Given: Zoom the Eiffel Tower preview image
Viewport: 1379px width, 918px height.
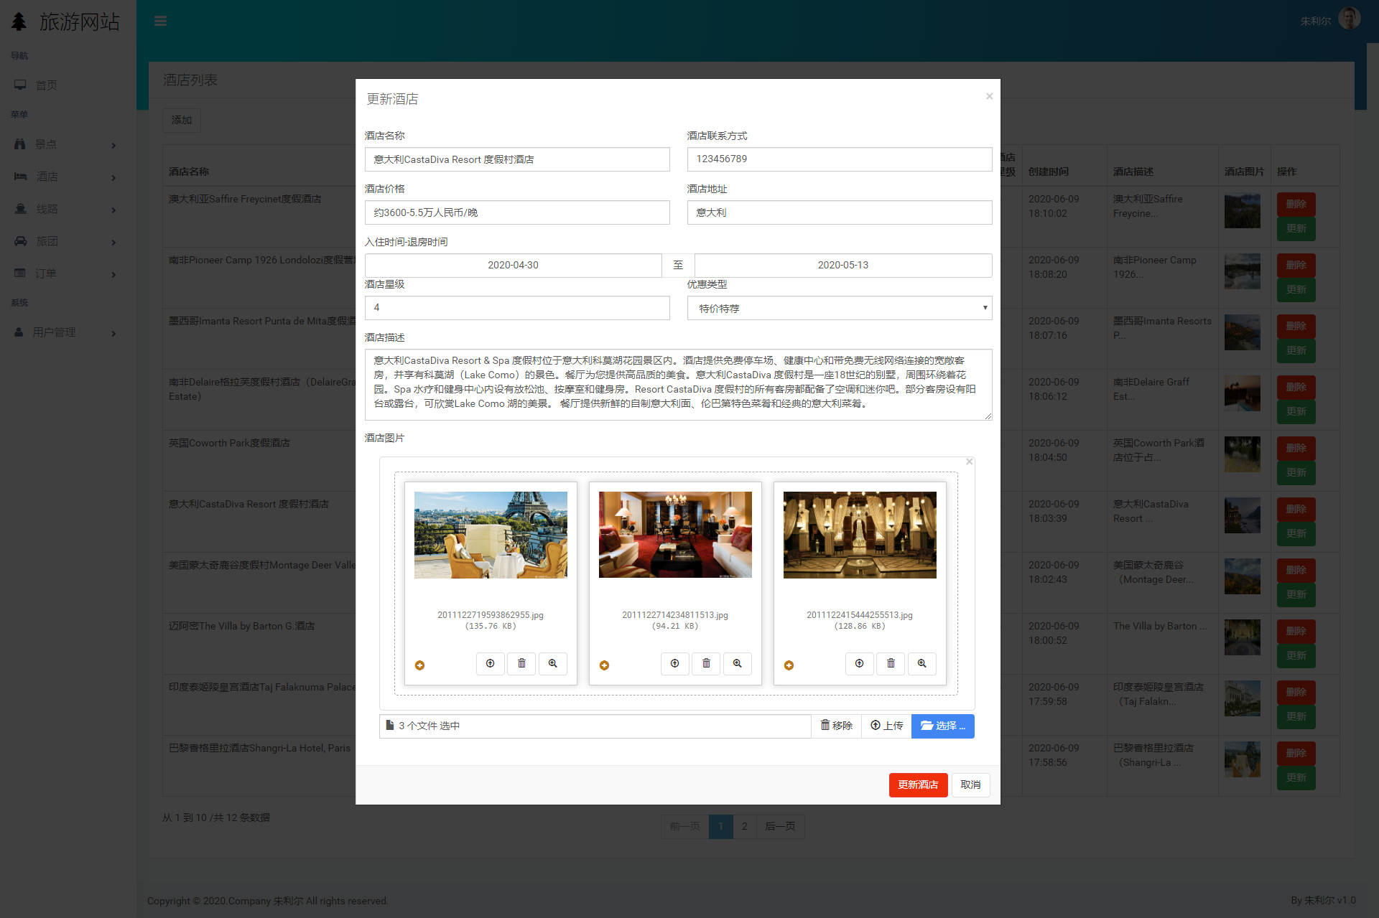Looking at the screenshot, I should (552, 664).
